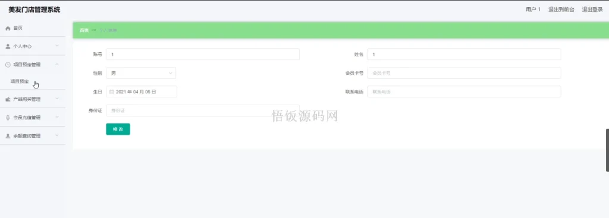
Task: Open the 个人中心 sidebar menu
Action: coord(33,46)
